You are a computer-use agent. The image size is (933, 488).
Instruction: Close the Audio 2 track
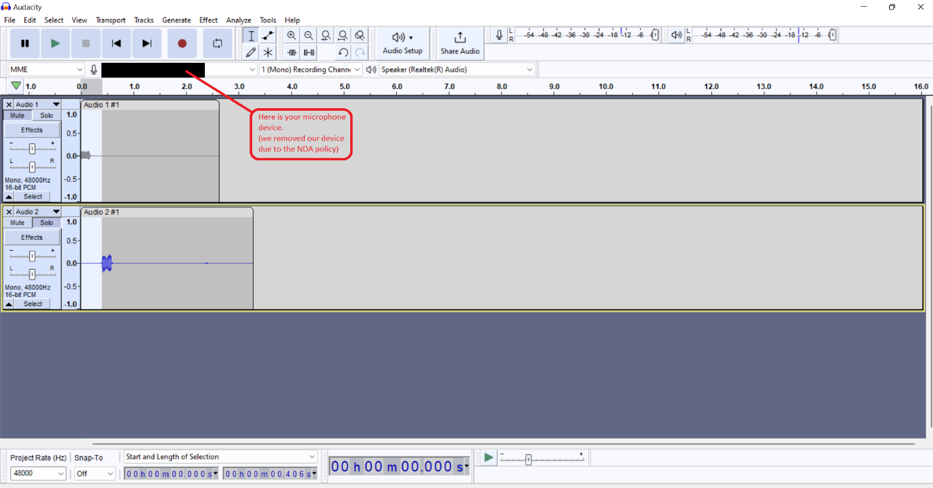[9, 212]
